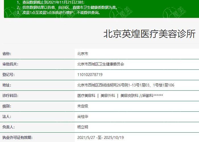Click the legal person name 尚桂华
The width and height of the screenshot is (199, 142).
pos(83,116)
